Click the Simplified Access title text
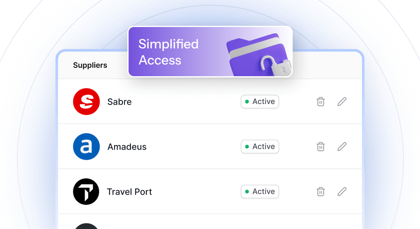 (168, 52)
